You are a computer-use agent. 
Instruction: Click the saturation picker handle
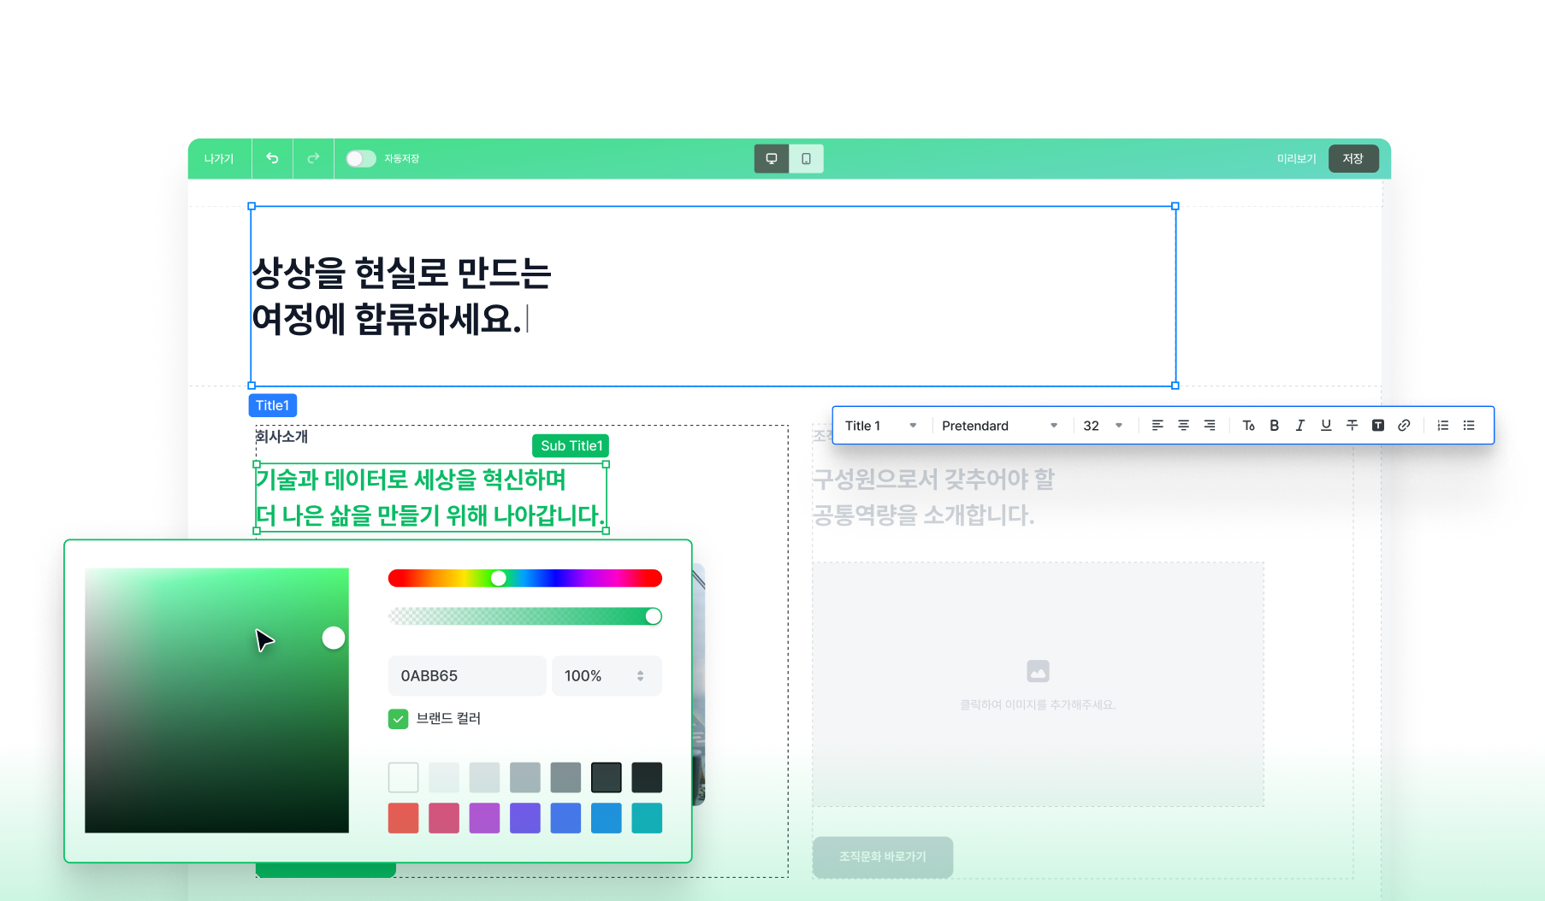(334, 638)
